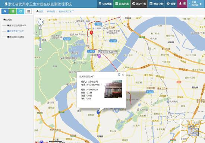Click the map pan direction control

[40, 22]
